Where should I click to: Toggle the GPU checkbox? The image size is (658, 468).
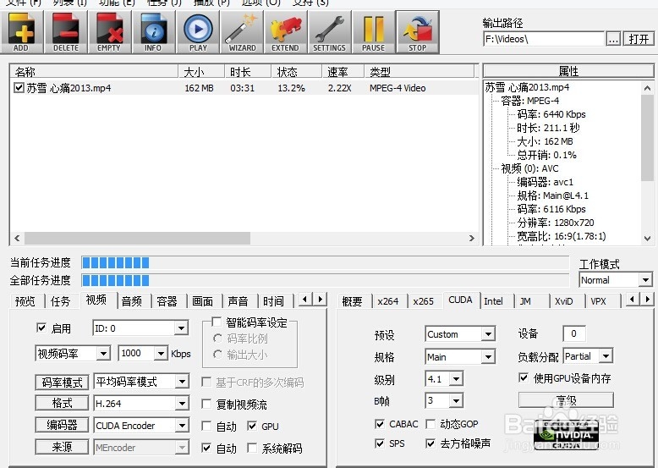pyautogui.click(x=252, y=426)
